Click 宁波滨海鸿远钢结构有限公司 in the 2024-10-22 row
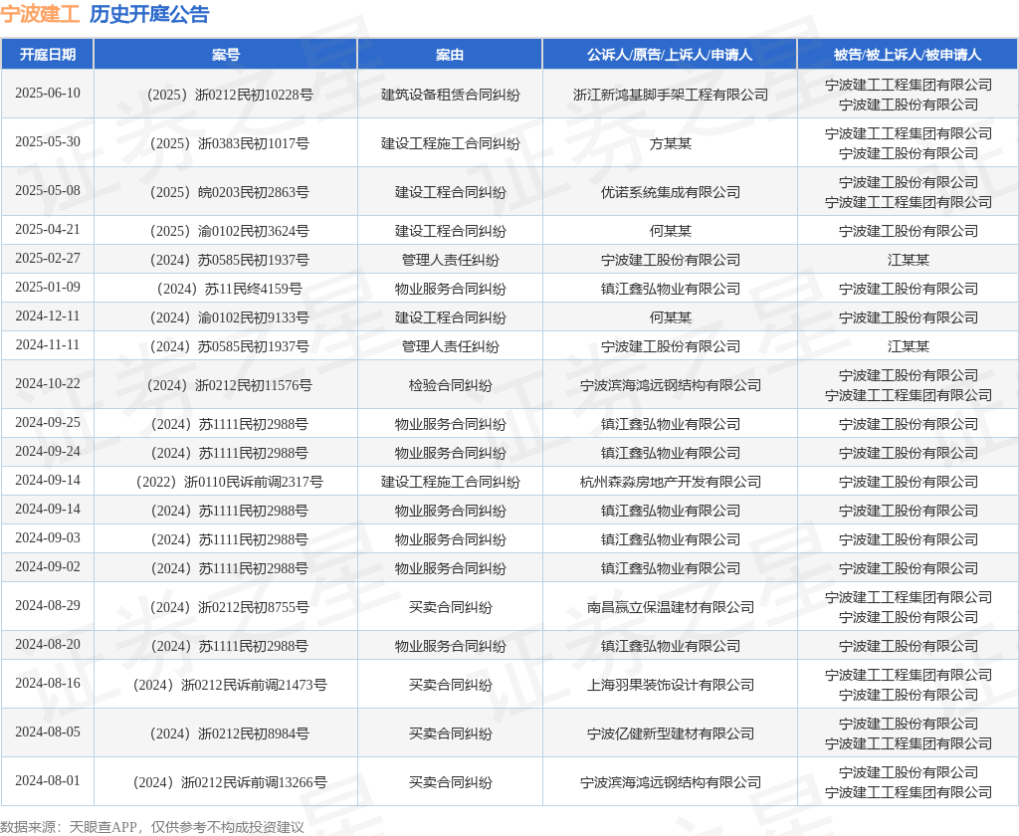 click(x=670, y=385)
